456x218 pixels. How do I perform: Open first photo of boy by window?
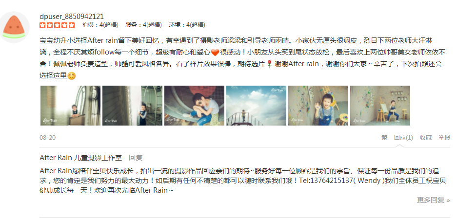pos(70,106)
